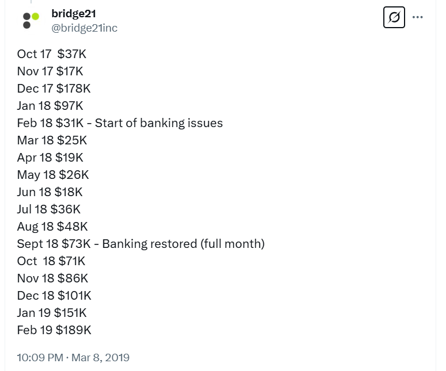This screenshot has height=371, width=446.
Task: Click the bridge21 display name
Action: pos(74,14)
